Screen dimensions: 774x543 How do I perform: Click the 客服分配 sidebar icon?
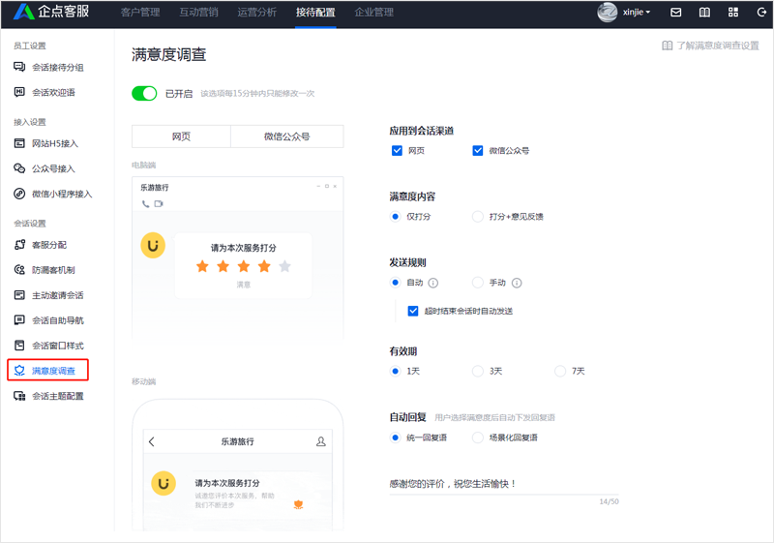coord(19,244)
